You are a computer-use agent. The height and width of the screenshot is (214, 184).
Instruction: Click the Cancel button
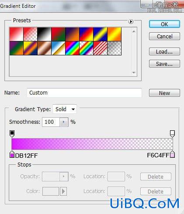164,36
